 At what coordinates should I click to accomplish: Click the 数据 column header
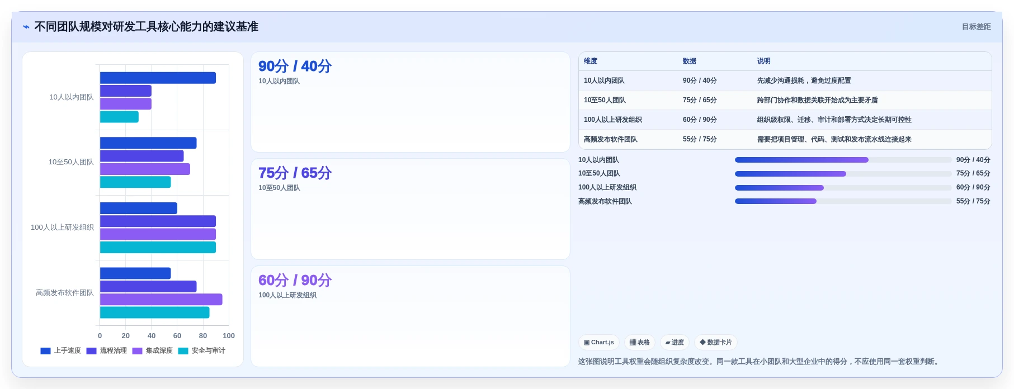pyautogui.click(x=690, y=61)
